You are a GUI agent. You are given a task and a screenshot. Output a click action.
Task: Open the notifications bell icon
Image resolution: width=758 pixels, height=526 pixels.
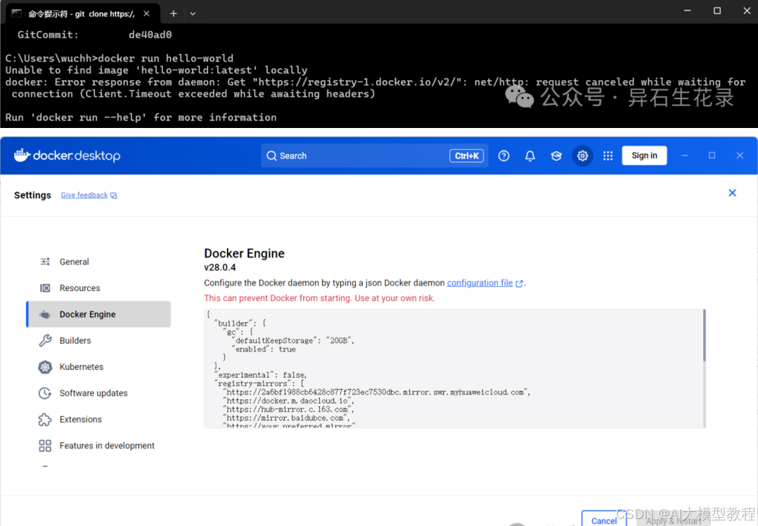point(530,155)
